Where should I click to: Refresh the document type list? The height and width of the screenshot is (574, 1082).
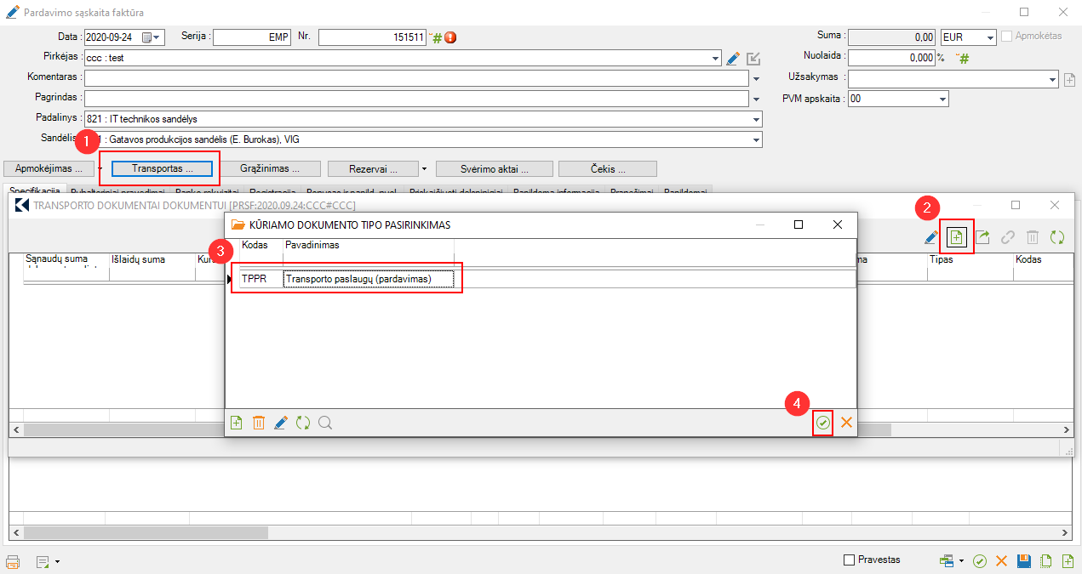(x=303, y=423)
